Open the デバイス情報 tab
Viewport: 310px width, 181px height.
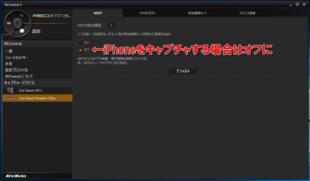pos(247,13)
